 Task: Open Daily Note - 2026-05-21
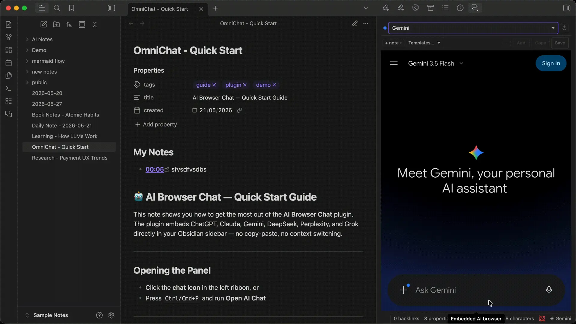click(69, 126)
